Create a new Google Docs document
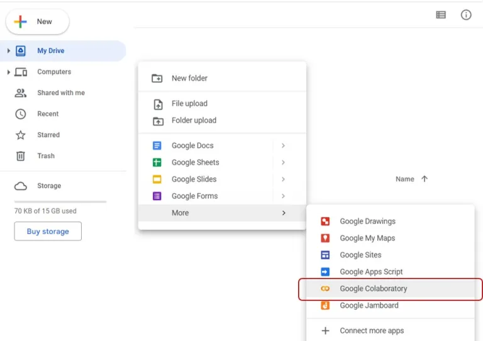Image resolution: width=483 pixels, height=341 pixels. coord(222,145)
